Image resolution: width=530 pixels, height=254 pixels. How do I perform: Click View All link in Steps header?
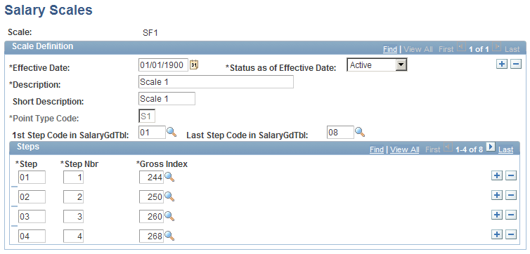(x=405, y=149)
